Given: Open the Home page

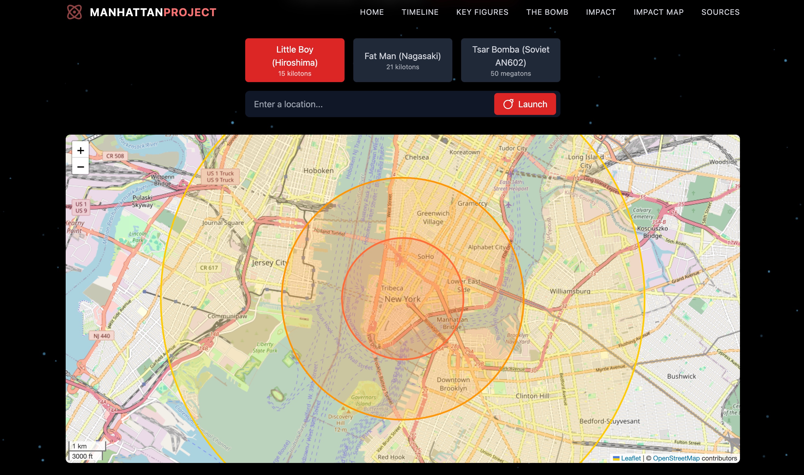Looking at the screenshot, I should point(372,12).
